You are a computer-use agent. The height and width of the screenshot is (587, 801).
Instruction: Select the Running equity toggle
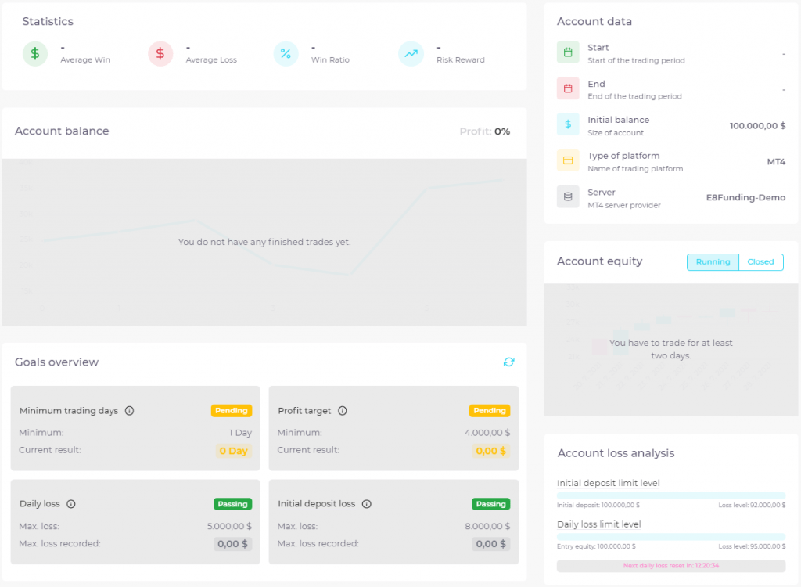click(713, 262)
